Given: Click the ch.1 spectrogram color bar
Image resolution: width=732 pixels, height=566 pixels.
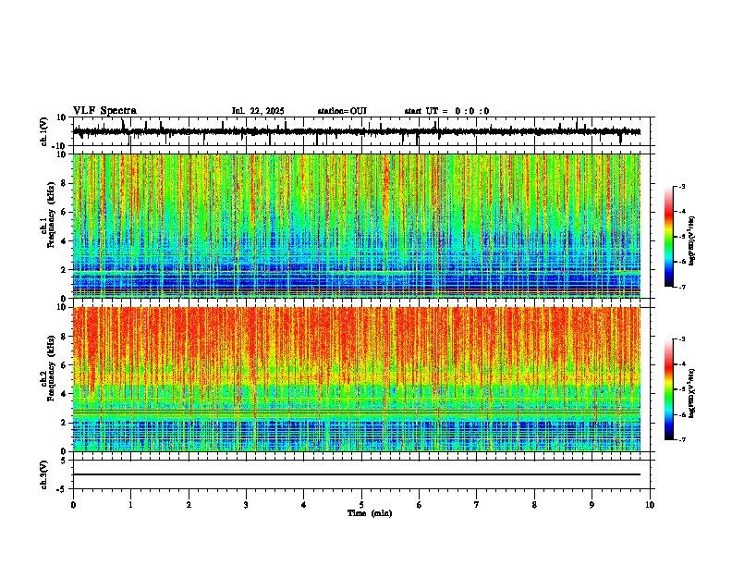Looking at the screenshot, I should tap(669, 236).
